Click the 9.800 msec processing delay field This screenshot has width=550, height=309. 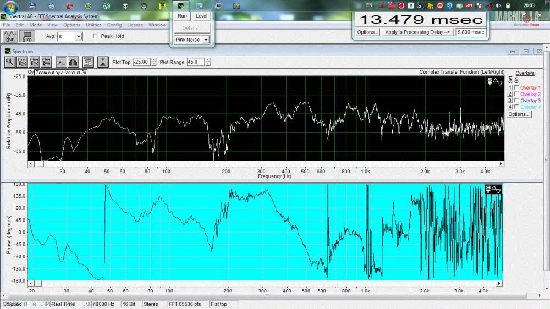pos(471,32)
